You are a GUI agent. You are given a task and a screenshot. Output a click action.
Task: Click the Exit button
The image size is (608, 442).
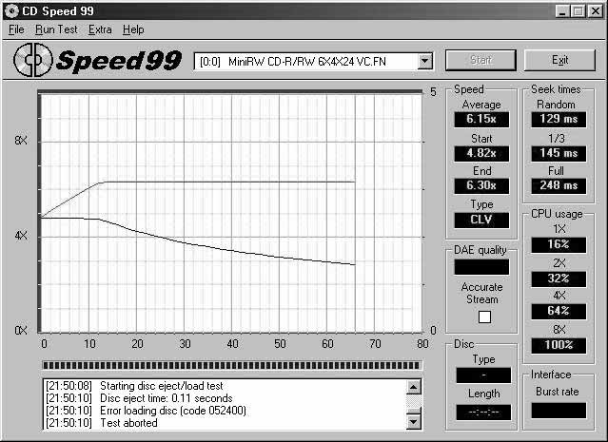[x=560, y=61]
